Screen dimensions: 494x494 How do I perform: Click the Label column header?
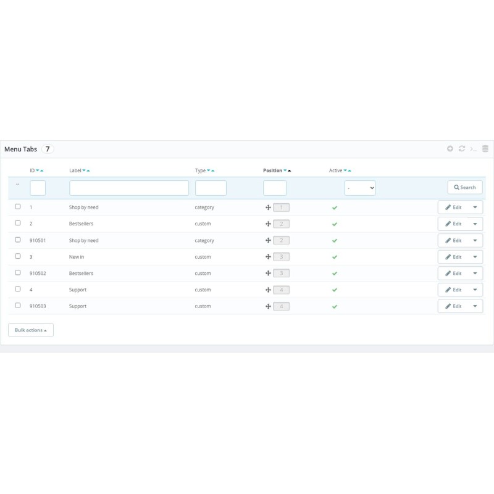[75, 170]
